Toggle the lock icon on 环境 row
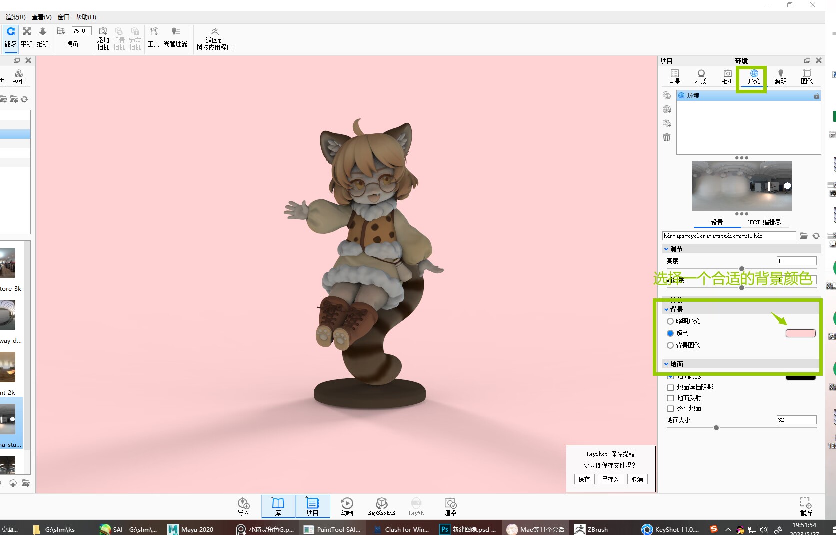836x535 pixels. click(x=816, y=96)
